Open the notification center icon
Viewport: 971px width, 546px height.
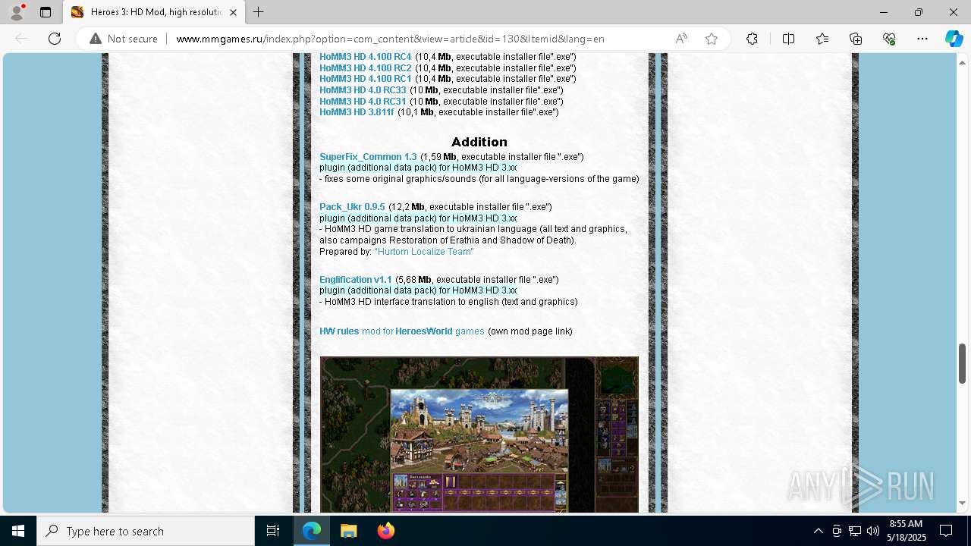pyautogui.click(x=947, y=531)
